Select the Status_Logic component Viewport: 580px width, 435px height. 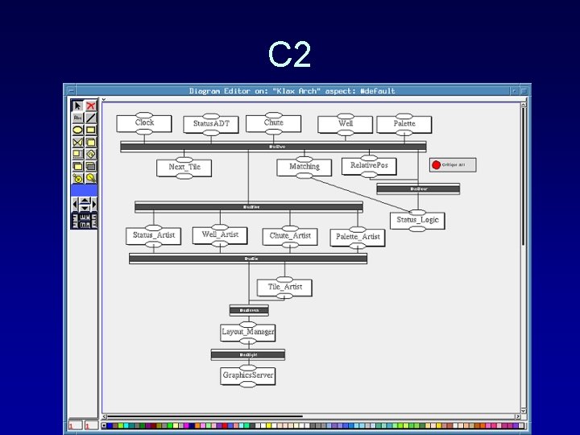(417, 221)
